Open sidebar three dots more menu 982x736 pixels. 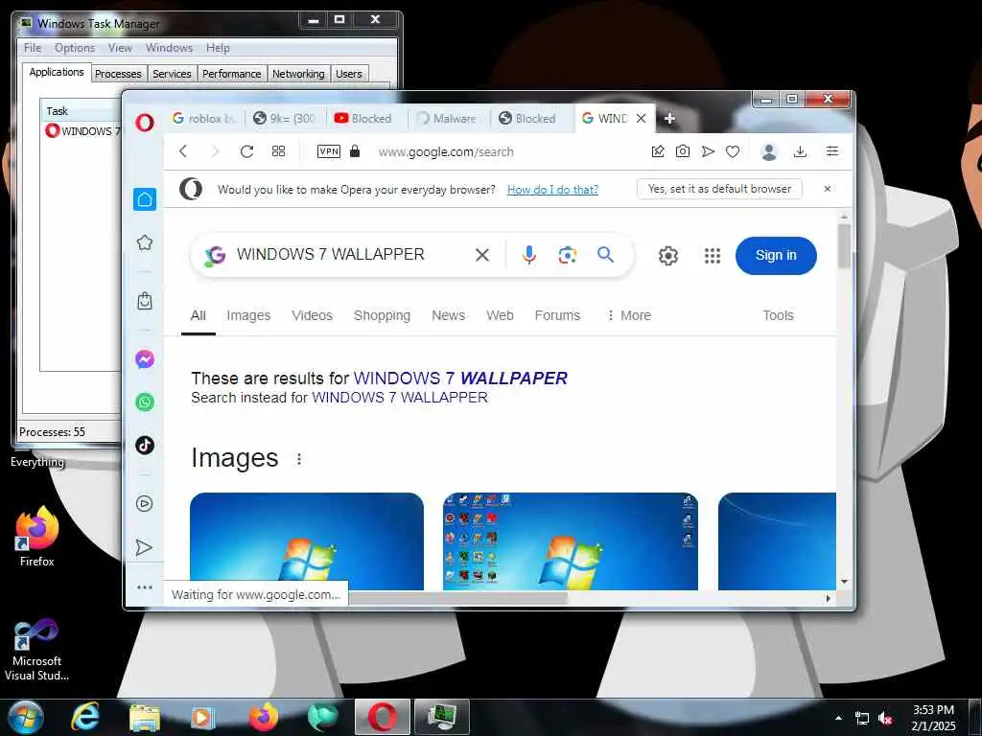tap(145, 587)
